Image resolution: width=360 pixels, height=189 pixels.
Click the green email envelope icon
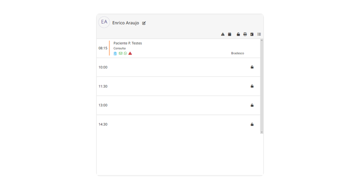coord(120,53)
